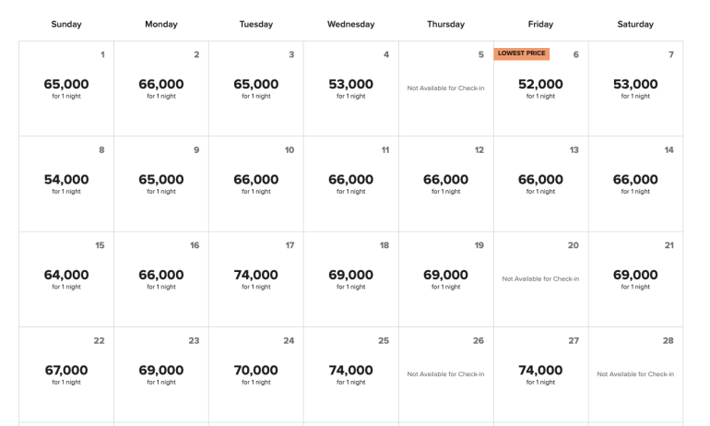Click the Lowest Price orange badge
The height and width of the screenshot is (426, 710).
521,53
